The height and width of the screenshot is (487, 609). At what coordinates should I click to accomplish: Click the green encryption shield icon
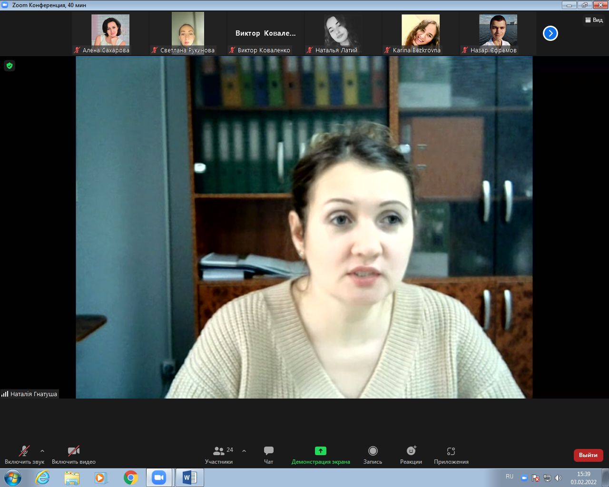coord(10,66)
